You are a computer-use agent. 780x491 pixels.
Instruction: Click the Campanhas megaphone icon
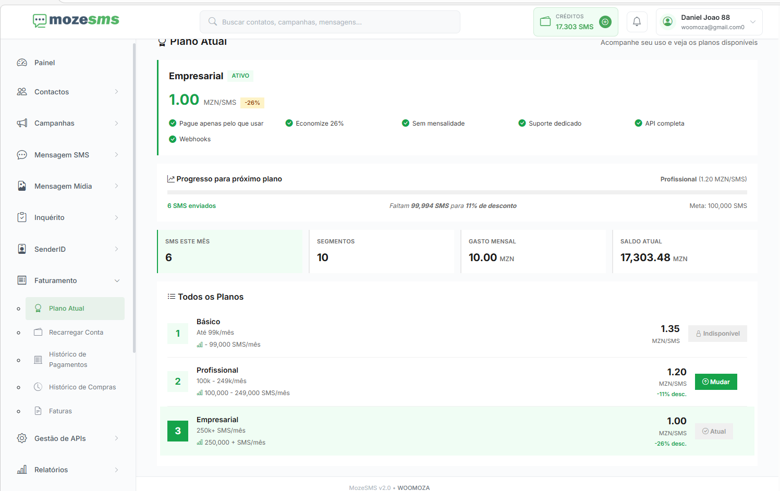pos(22,123)
